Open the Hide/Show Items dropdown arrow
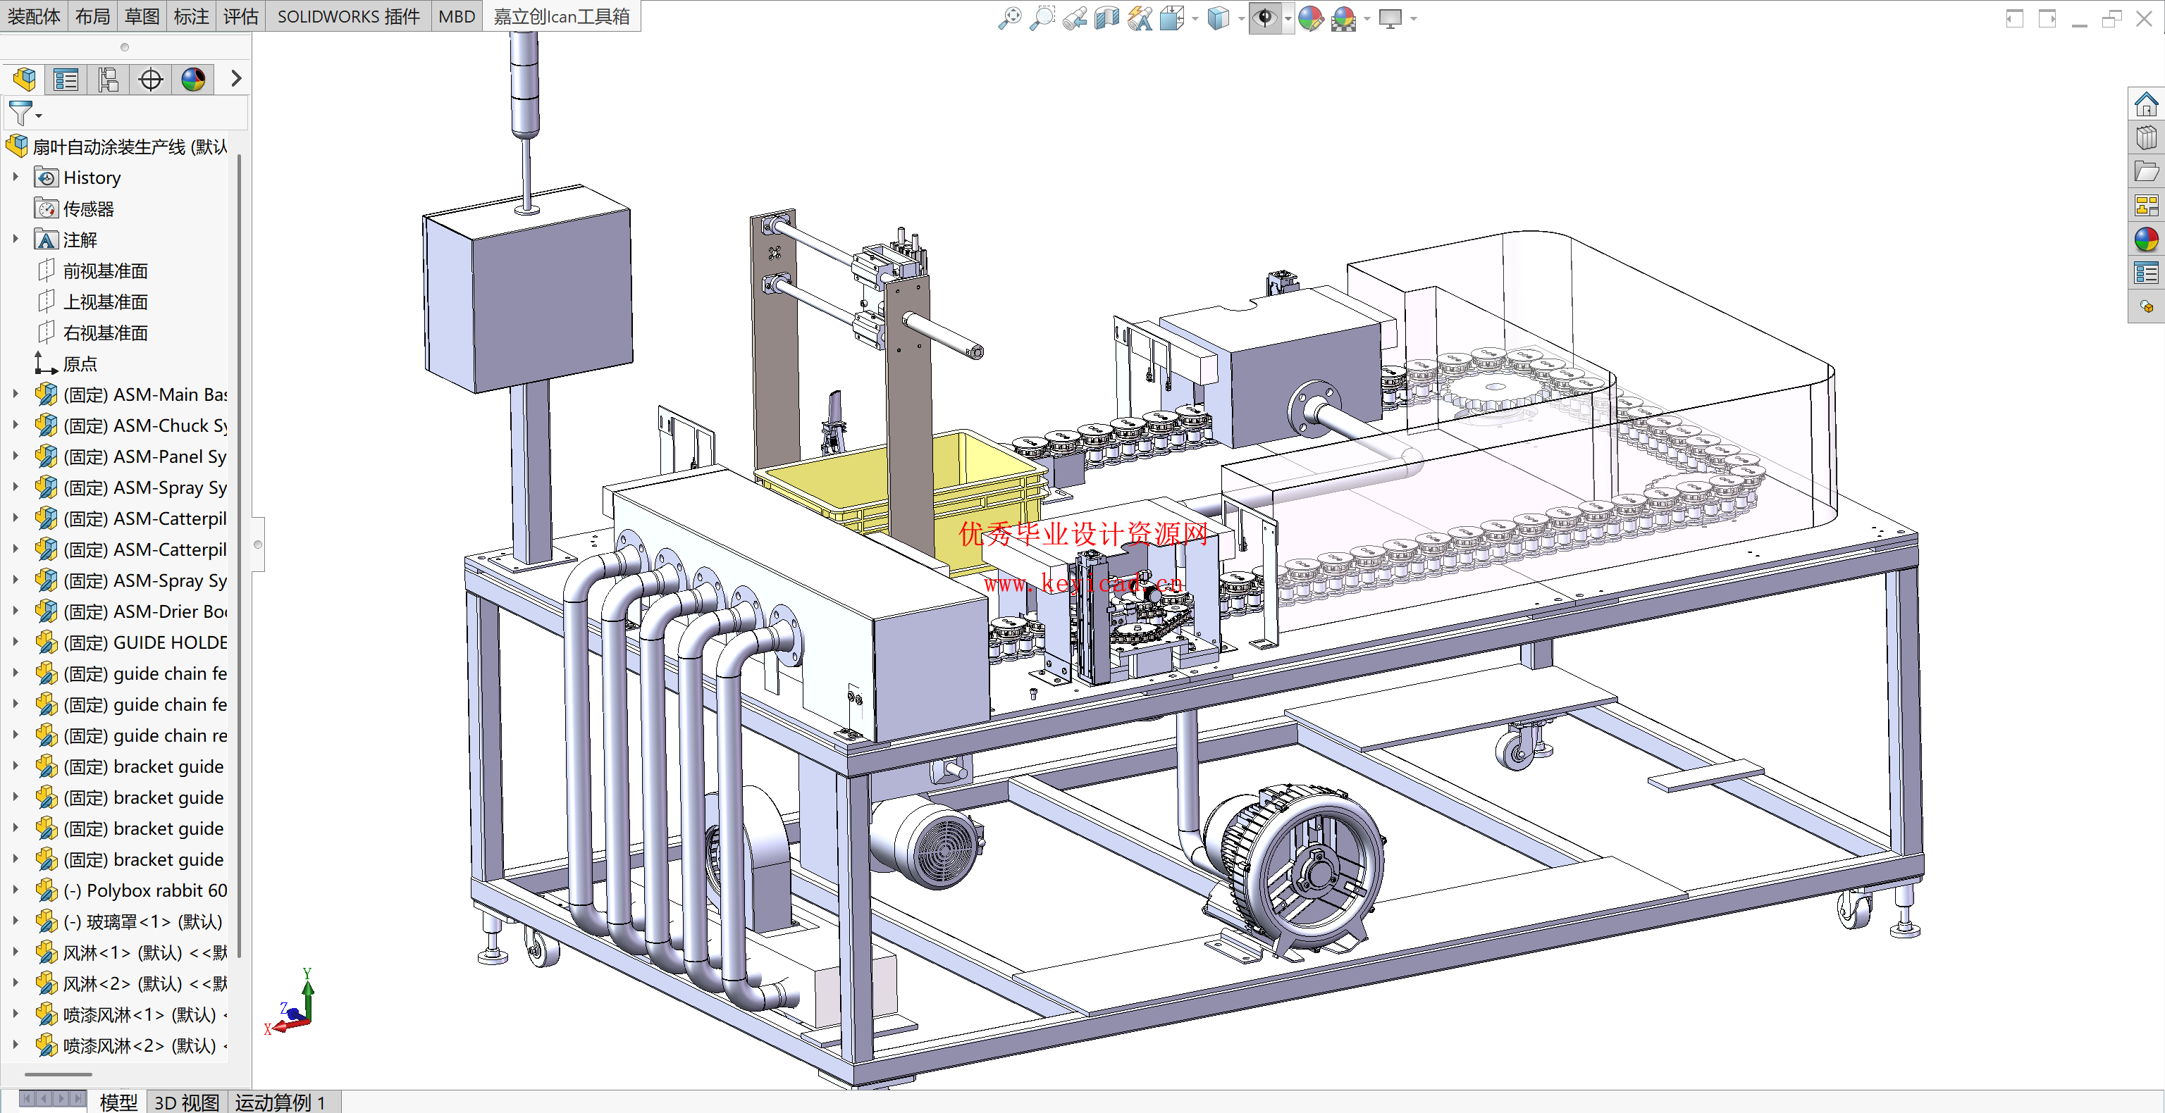 pyautogui.click(x=1288, y=18)
